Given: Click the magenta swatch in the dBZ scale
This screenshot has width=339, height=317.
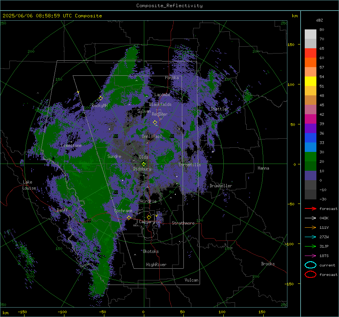Looking at the screenshot, I should click(x=310, y=119).
